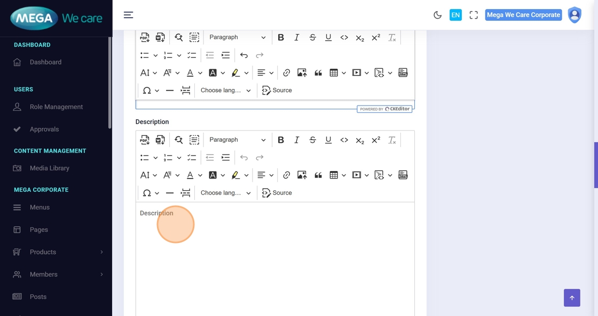This screenshot has width=598, height=316.
Task: Insert block quote in Description editor
Action: point(318,175)
